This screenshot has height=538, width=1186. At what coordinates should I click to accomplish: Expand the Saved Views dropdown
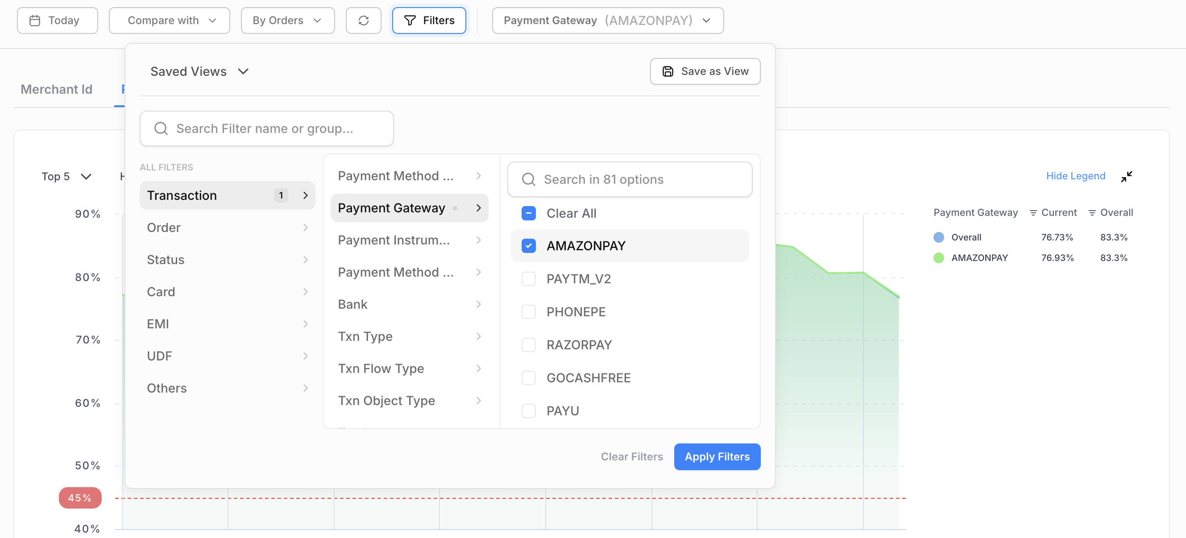199,71
